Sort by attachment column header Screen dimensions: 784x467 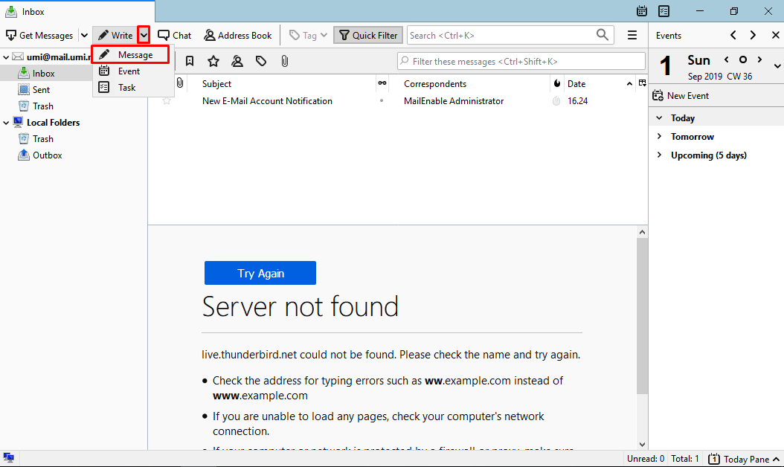tap(180, 83)
